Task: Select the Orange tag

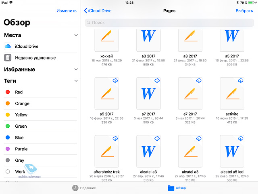Action: click(x=40, y=103)
